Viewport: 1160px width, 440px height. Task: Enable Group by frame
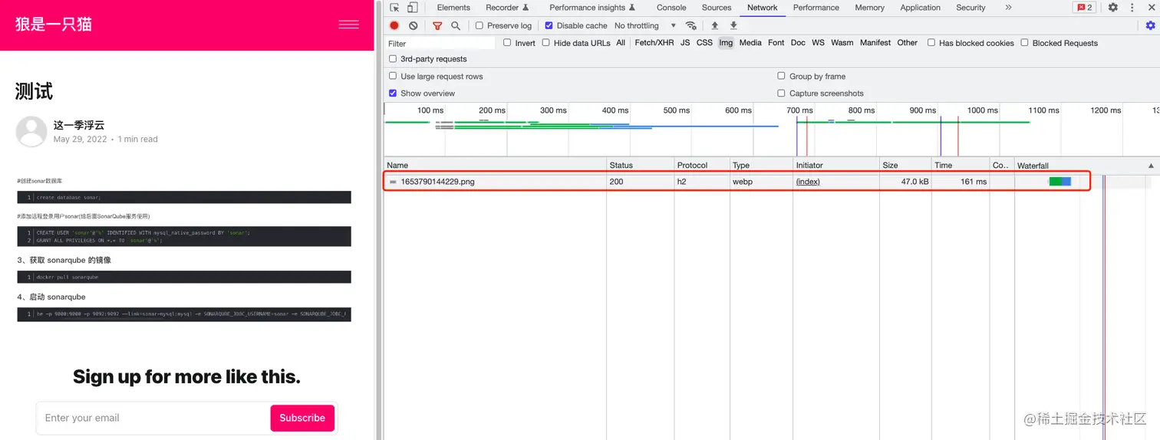click(782, 76)
